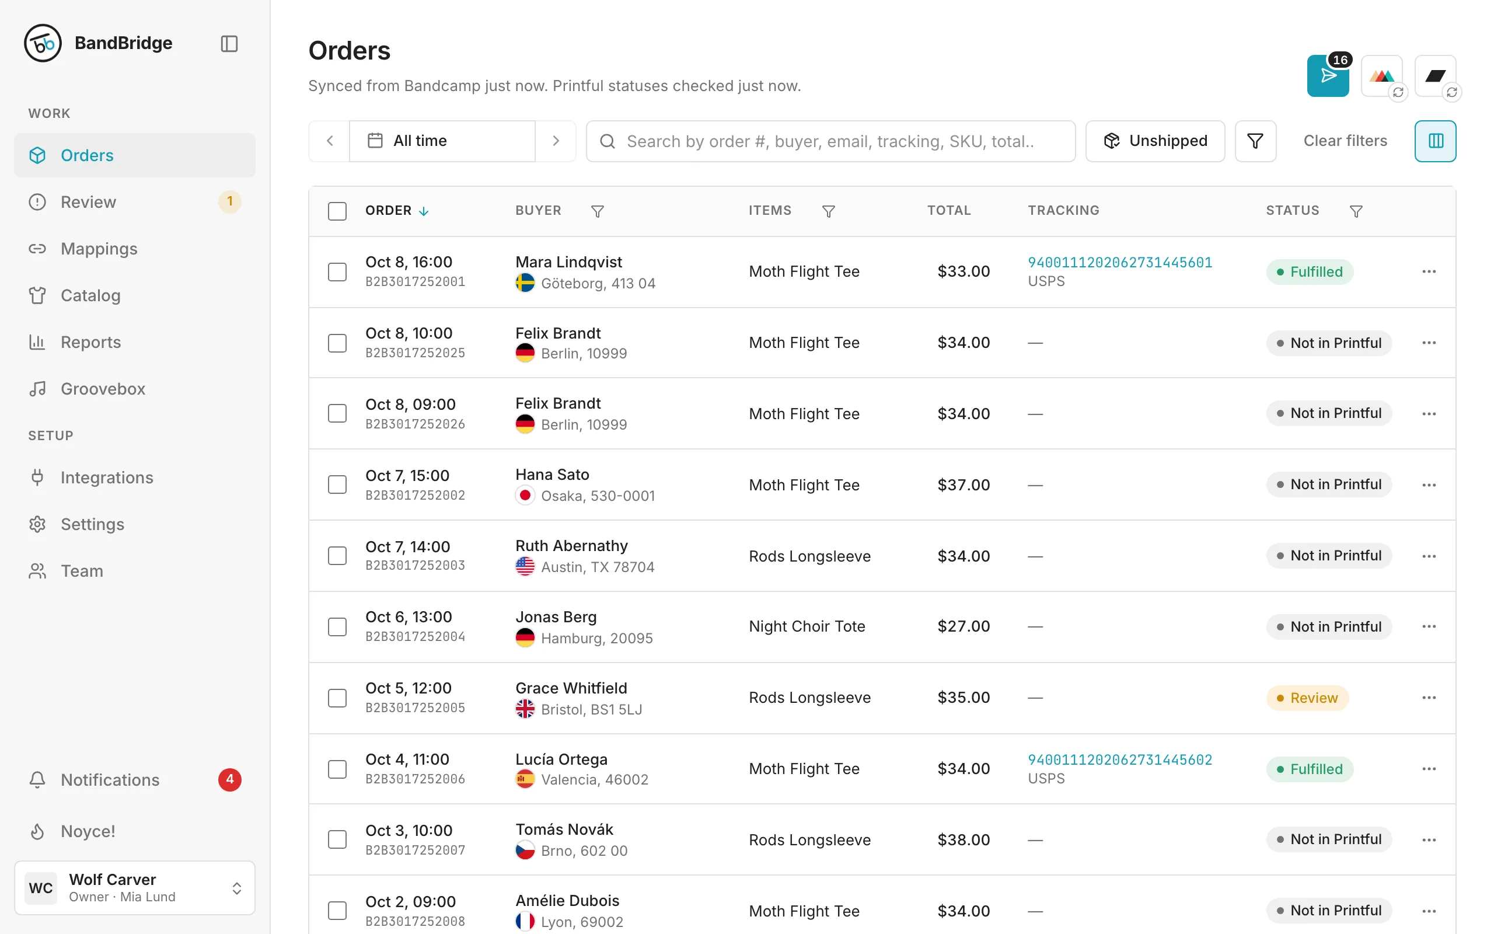Viewport: 1494px width, 934px height.
Task: Select all orders checkbox in header
Action: click(337, 211)
